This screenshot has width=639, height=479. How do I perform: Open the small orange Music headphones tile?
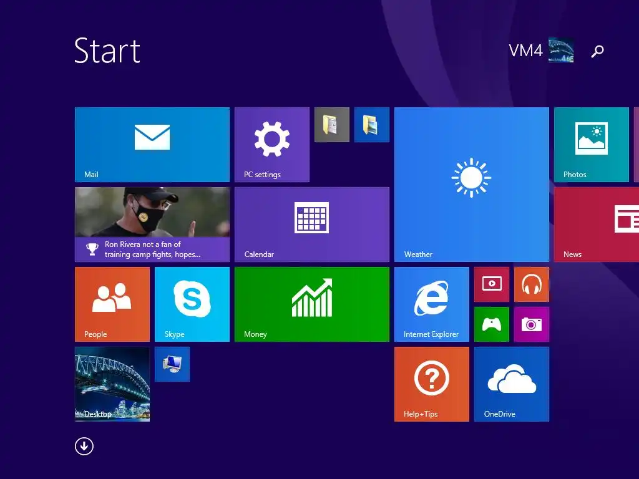pos(532,284)
